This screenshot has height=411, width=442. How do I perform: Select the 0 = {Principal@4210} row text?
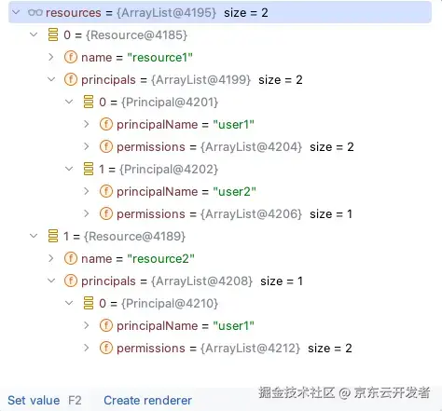159,304
